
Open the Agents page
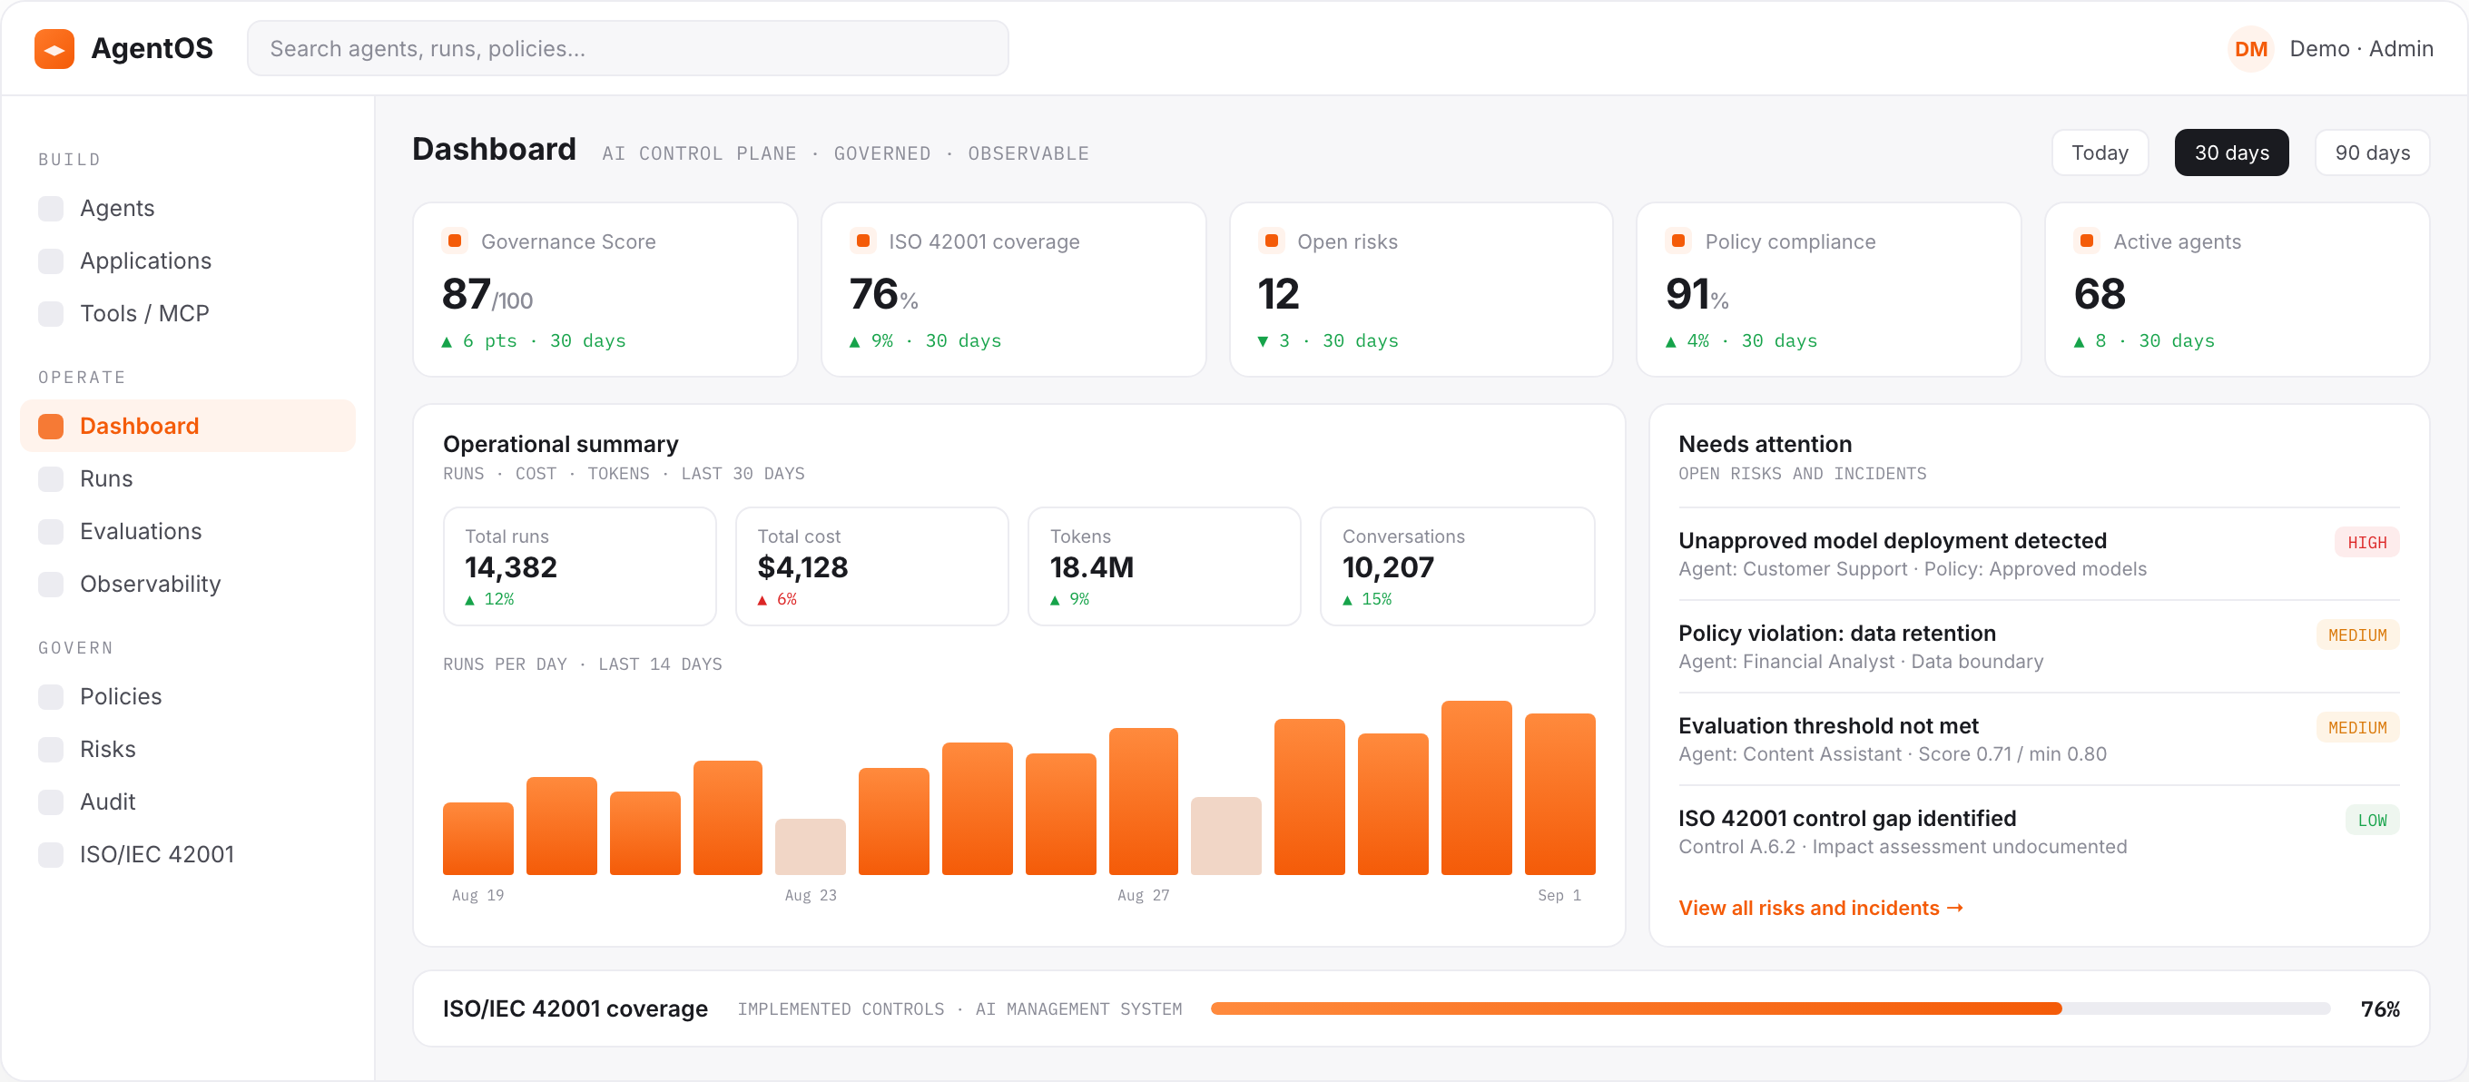click(187, 208)
